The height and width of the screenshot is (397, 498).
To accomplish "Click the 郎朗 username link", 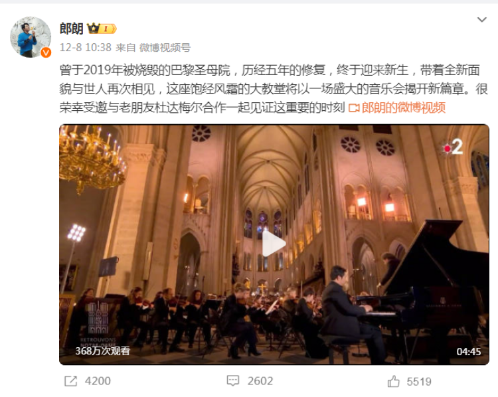I will pyautogui.click(x=72, y=29).
